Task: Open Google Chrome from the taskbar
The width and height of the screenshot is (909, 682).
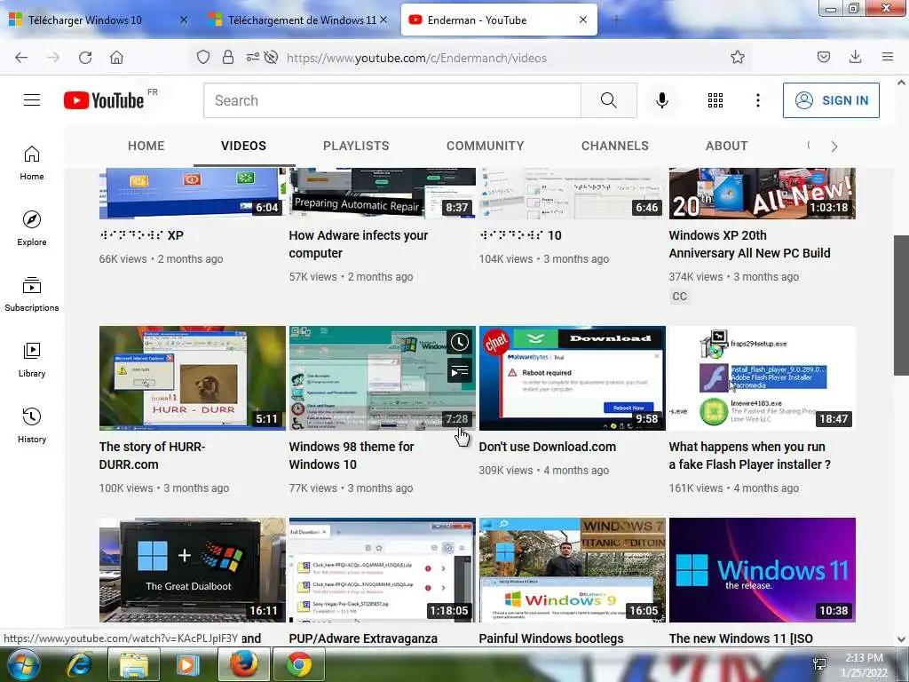Action: click(x=298, y=664)
